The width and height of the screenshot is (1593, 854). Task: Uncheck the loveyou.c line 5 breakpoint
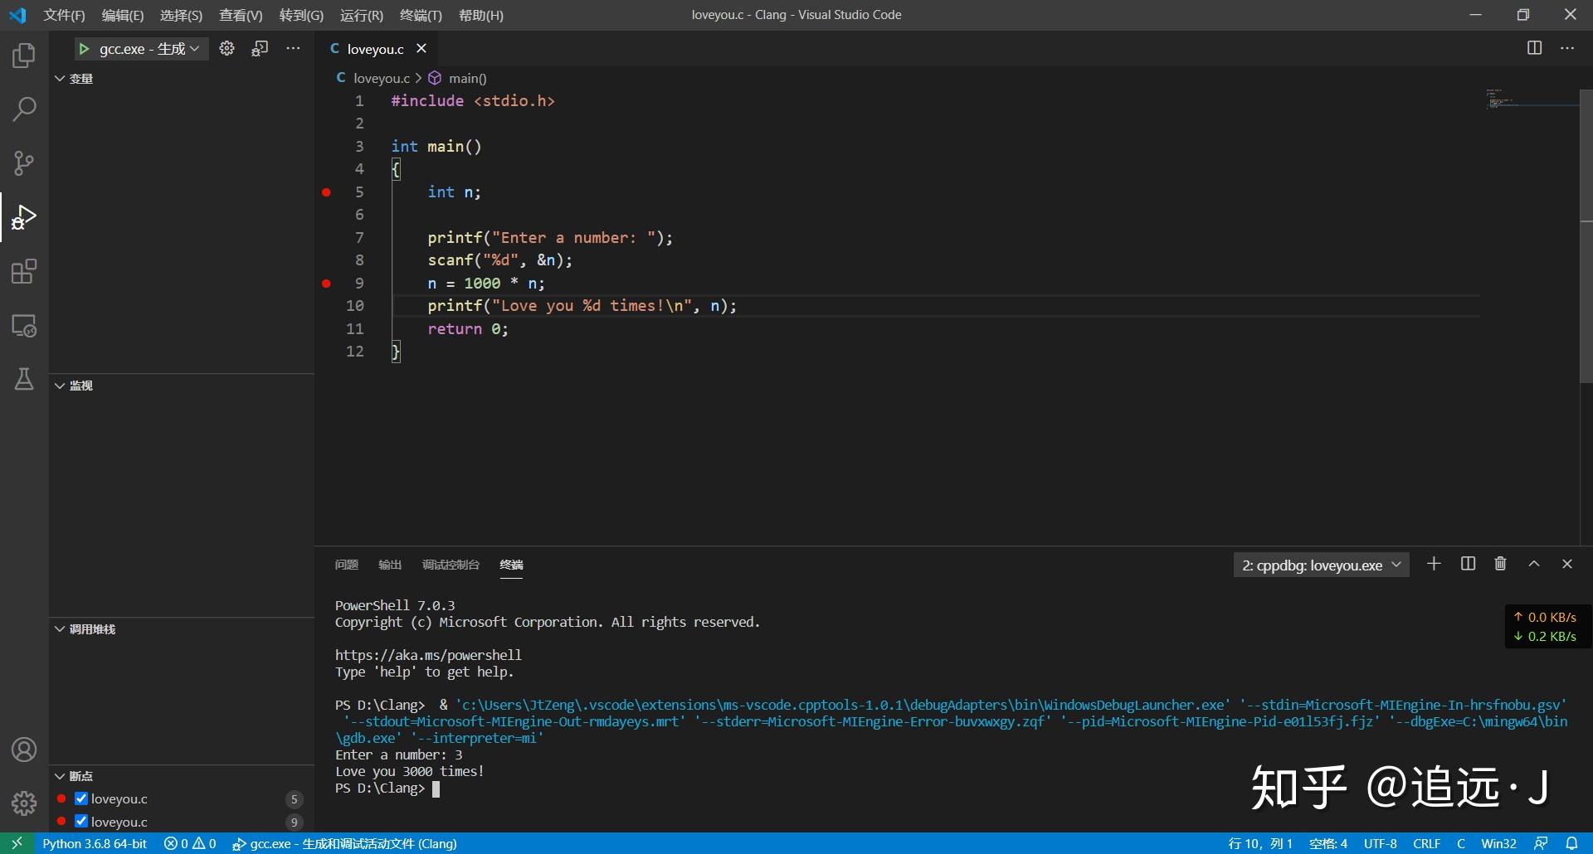tap(80, 798)
